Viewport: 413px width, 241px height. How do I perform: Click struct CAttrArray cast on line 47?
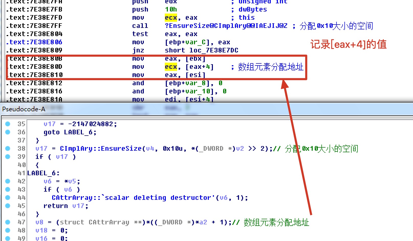[101, 222]
